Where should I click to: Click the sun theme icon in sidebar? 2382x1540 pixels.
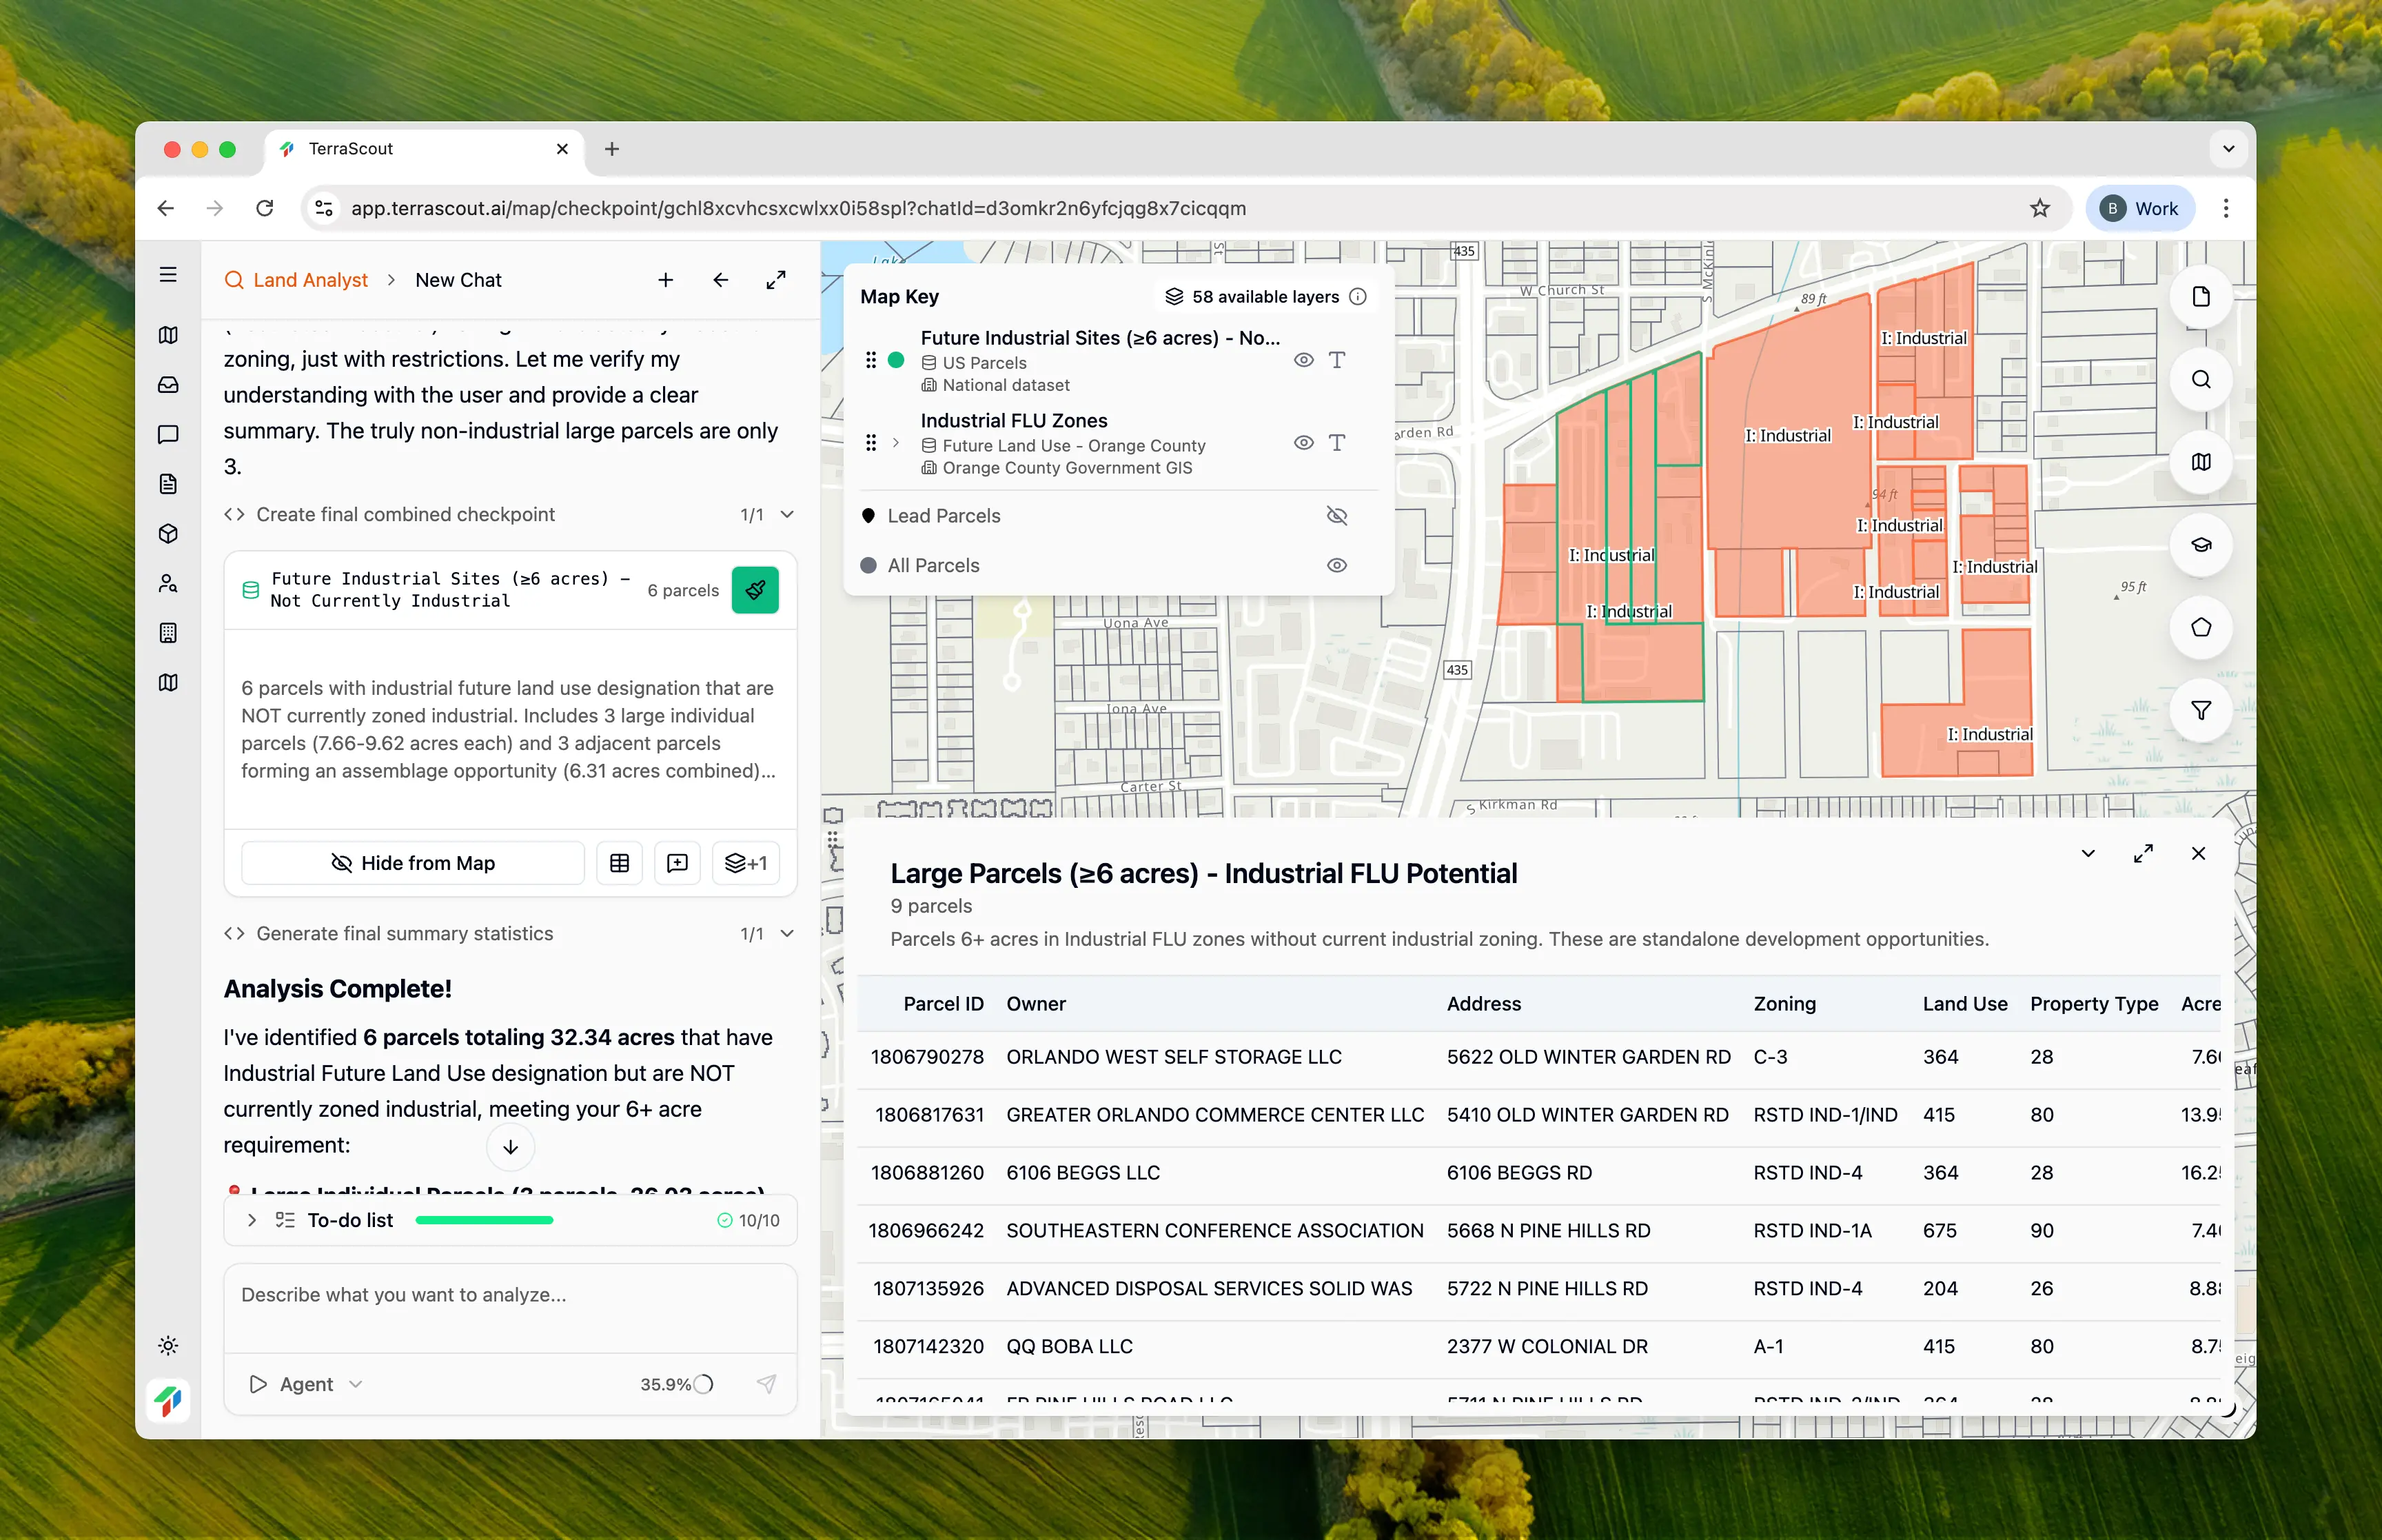pos(168,1345)
